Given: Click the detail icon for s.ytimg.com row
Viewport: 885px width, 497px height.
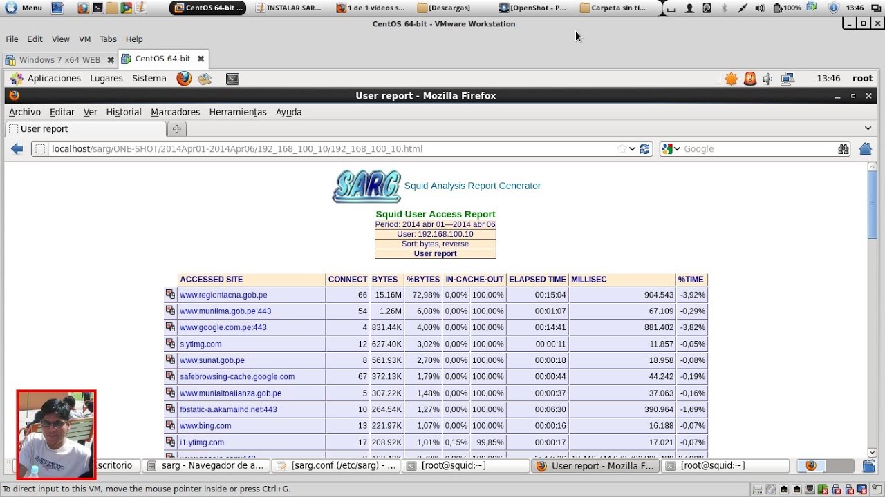Looking at the screenshot, I should (170, 343).
